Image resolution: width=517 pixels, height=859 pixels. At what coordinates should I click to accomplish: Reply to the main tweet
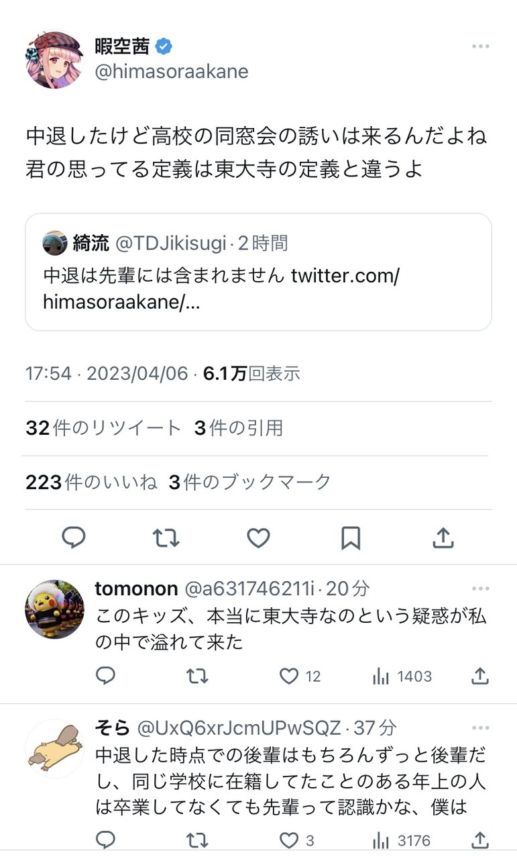(x=73, y=538)
